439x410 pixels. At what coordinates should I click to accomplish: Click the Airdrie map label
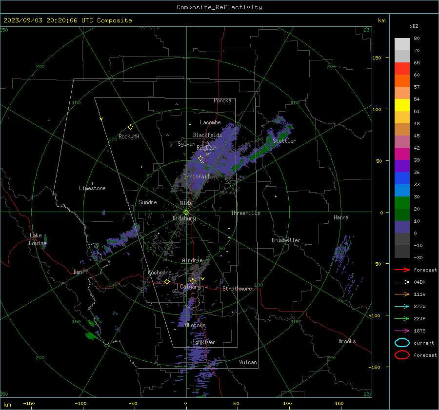192,260
